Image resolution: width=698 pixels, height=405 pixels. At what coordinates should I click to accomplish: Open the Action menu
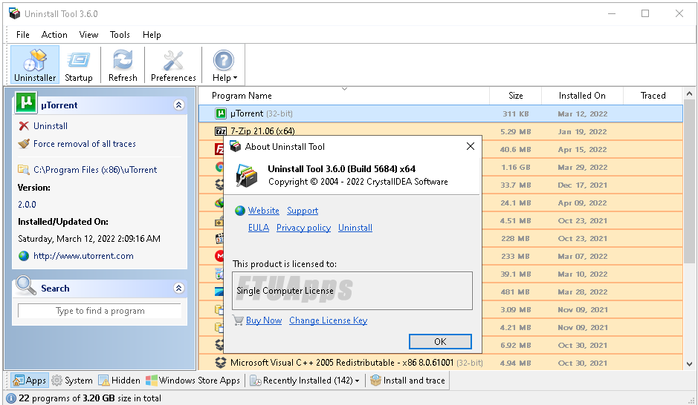tap(54, 35)
